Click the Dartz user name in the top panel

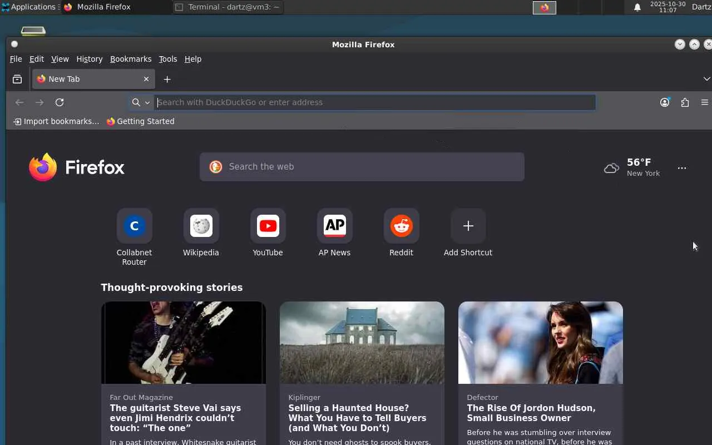coord(701,7)
